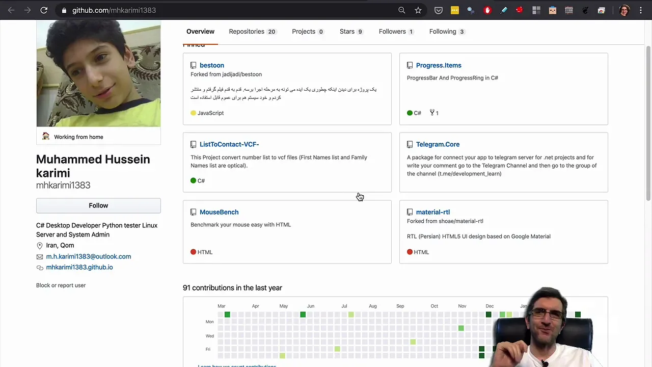Open the m.h.karimi1383@outlook.com email link

coord(88,256)
